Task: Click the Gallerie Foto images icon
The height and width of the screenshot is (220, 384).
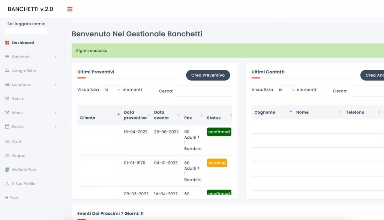Action: coord(7,170)
